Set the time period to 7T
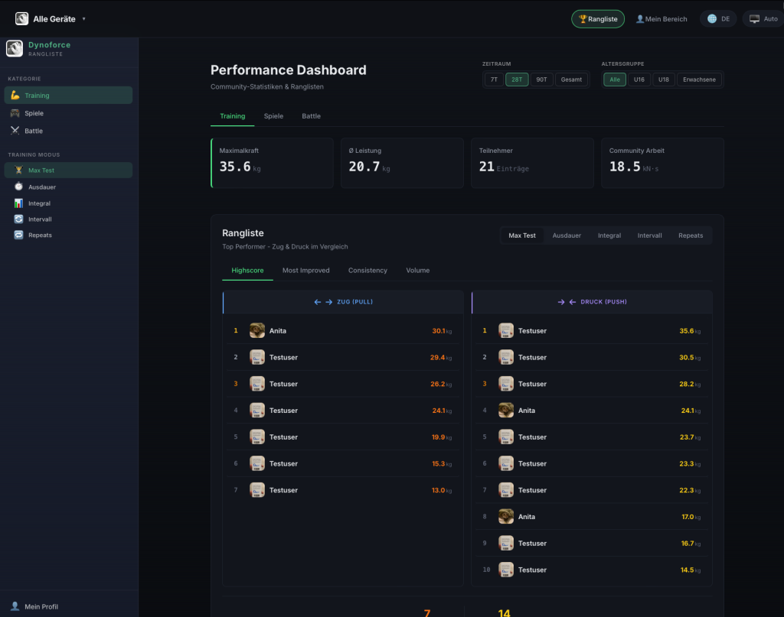This screenshot has height=617, width=784. [x=494, y=80]
